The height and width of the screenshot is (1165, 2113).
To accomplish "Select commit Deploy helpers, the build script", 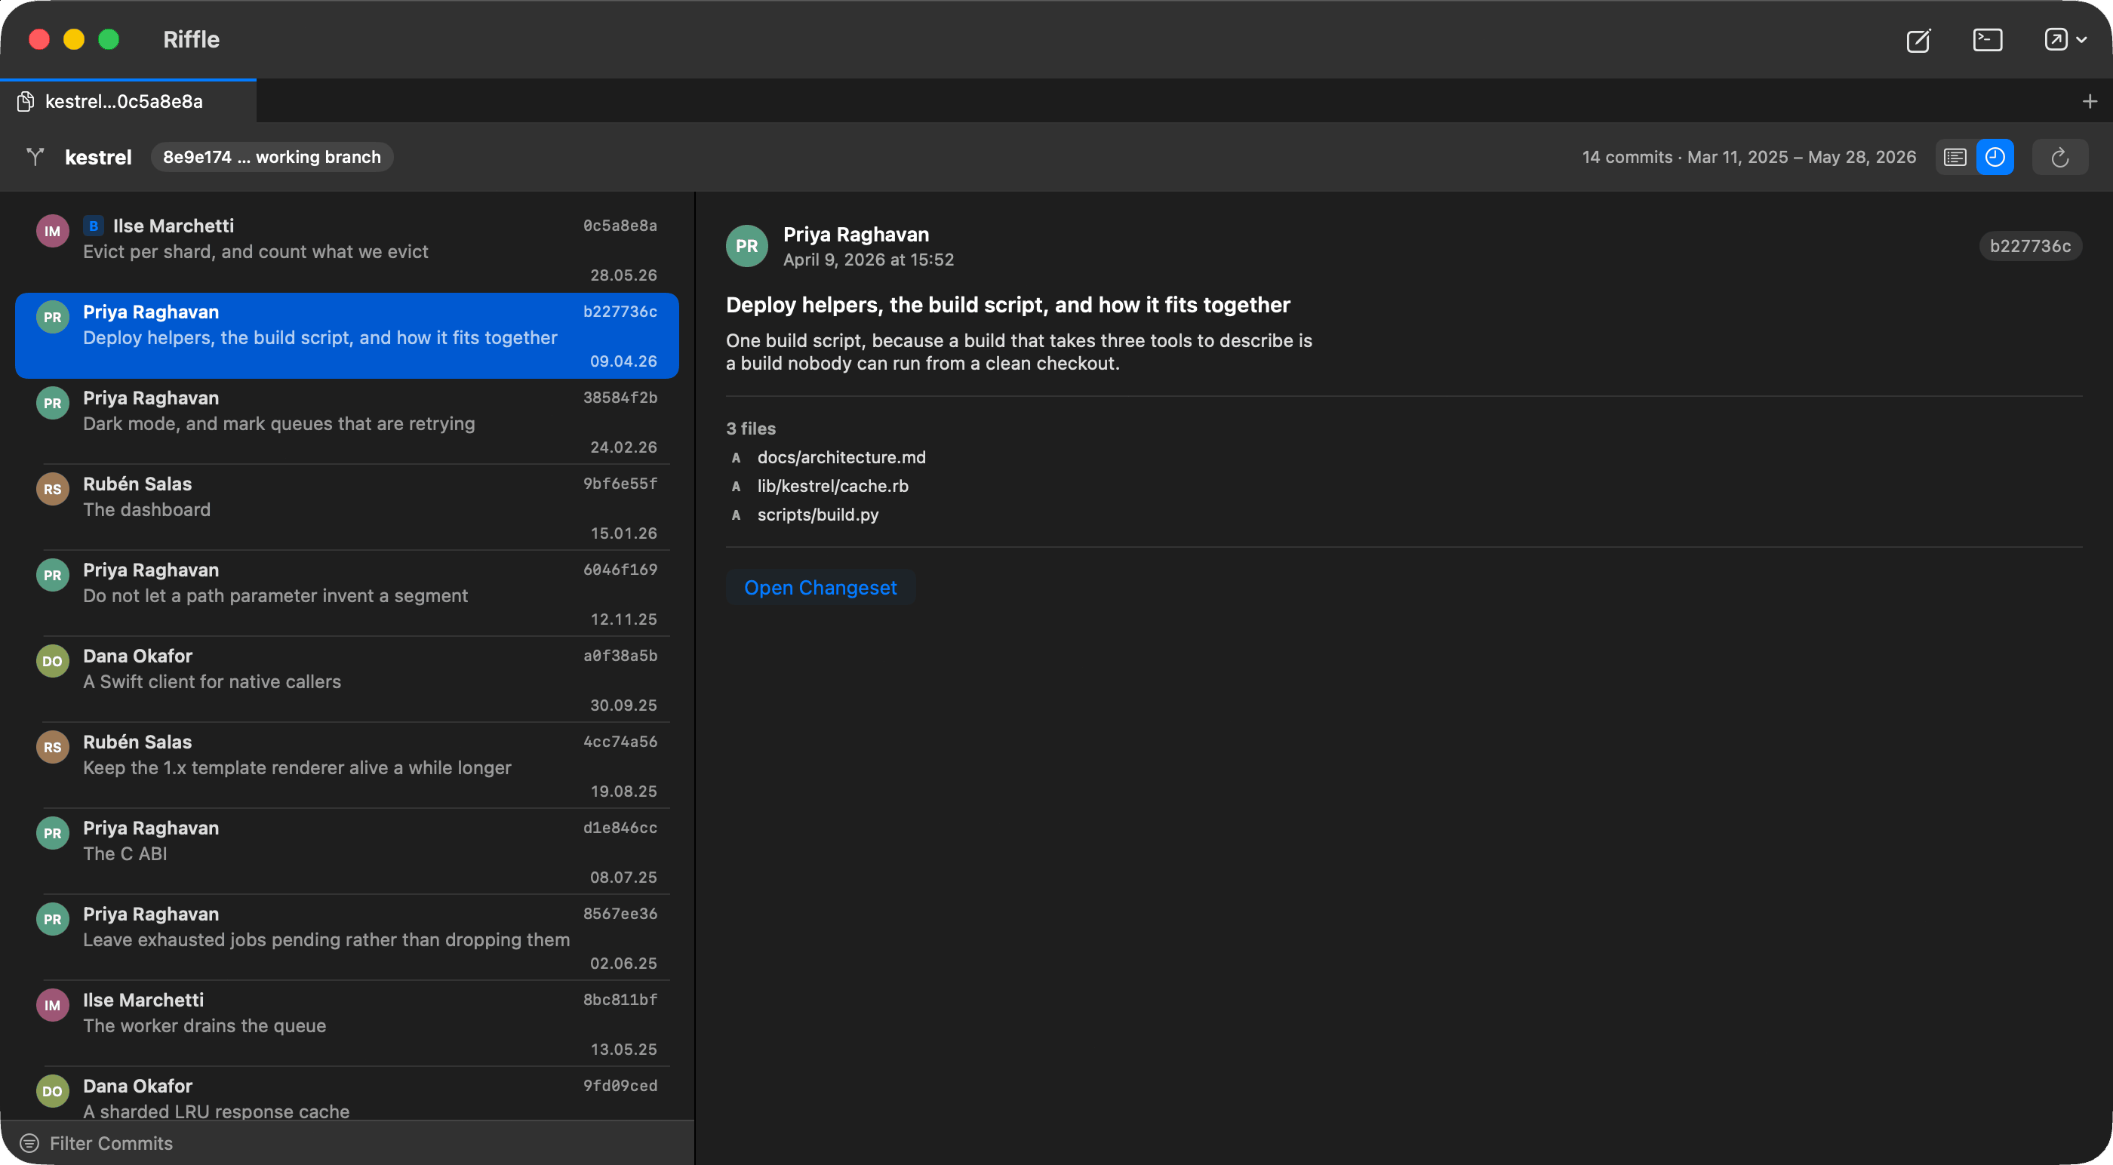I will pos(347,336).
